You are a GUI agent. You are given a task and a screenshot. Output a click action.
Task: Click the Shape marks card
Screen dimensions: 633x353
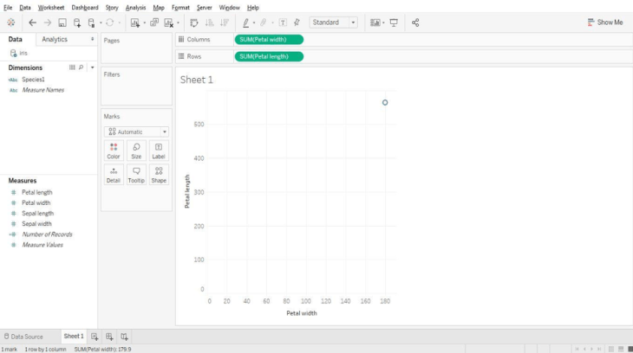point(159,175)
